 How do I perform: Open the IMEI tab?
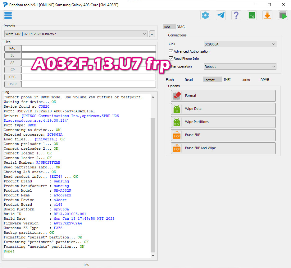[227, 80]
